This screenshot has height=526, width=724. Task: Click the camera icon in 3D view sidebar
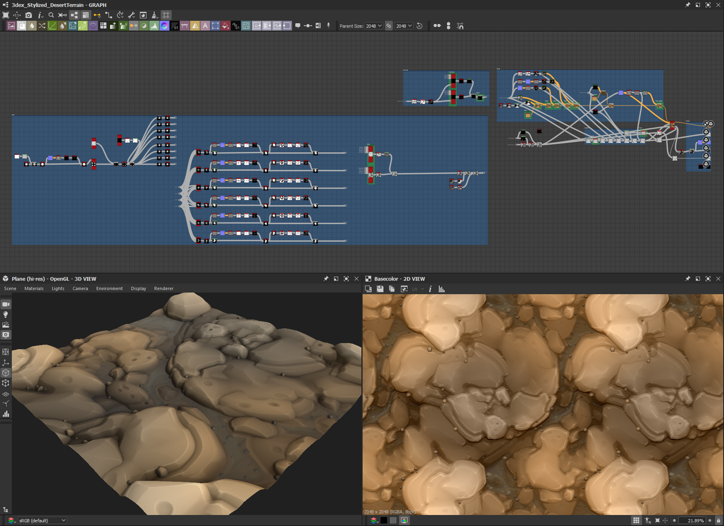coord(6,305)
